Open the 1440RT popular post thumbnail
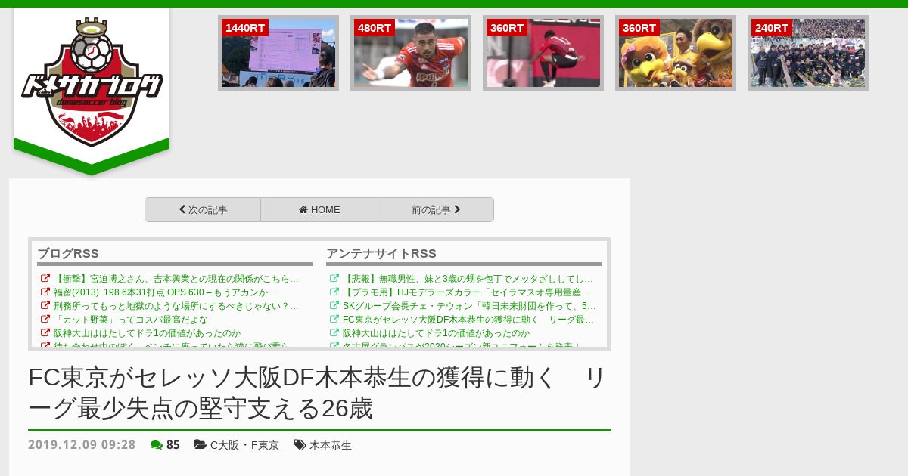Screen dimensions: 908x476 [278, 53]
